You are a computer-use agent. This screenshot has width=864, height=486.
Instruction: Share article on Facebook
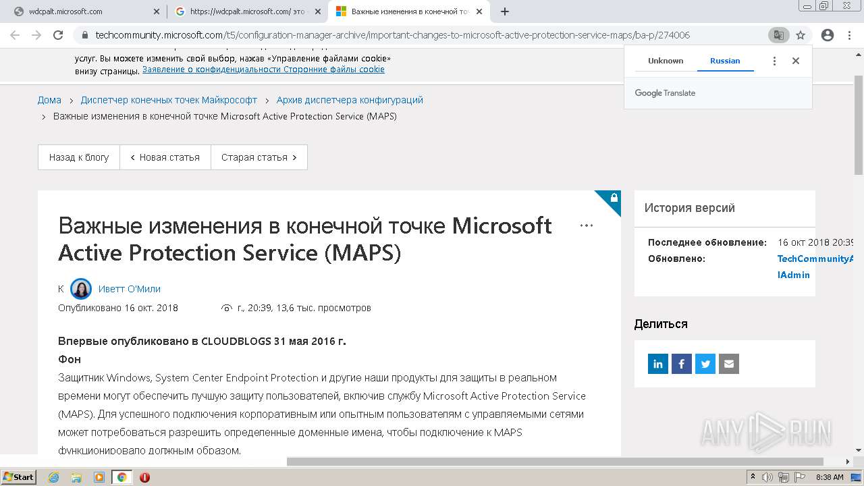coord(682,364)
